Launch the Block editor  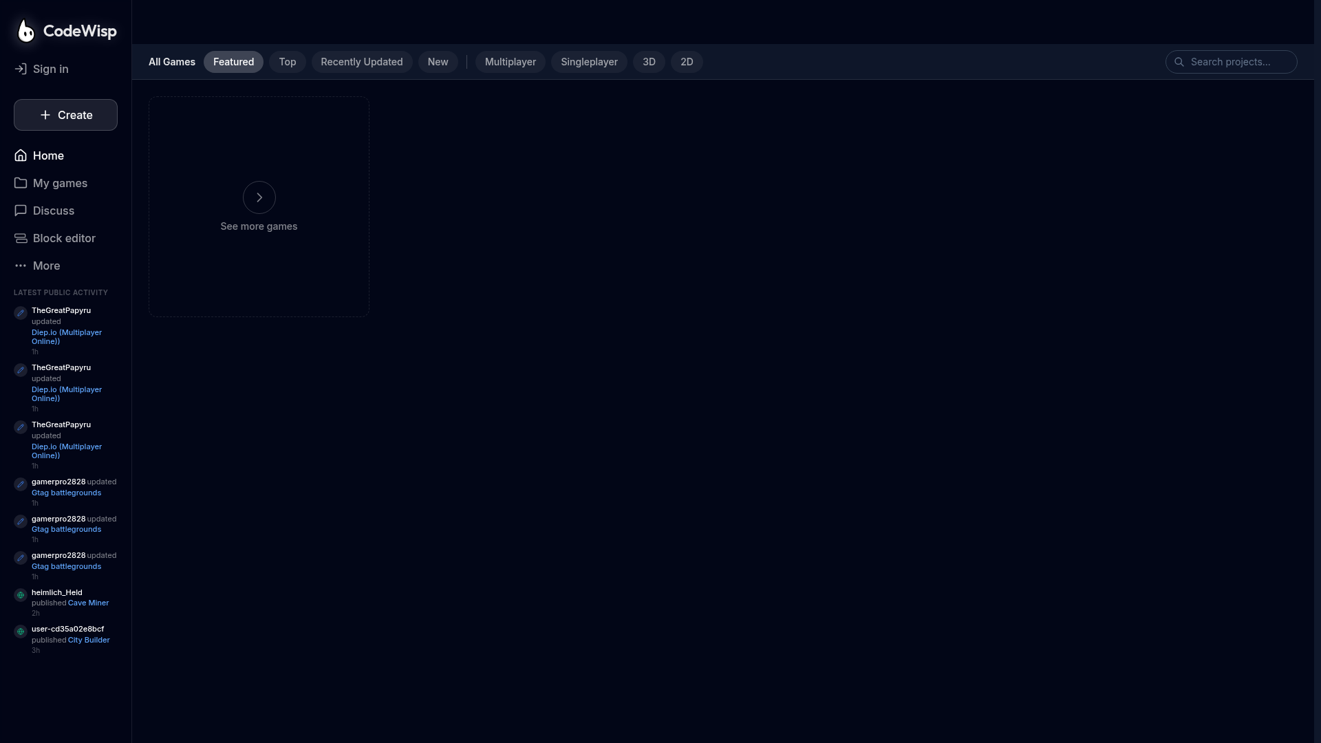coord(63,238)
